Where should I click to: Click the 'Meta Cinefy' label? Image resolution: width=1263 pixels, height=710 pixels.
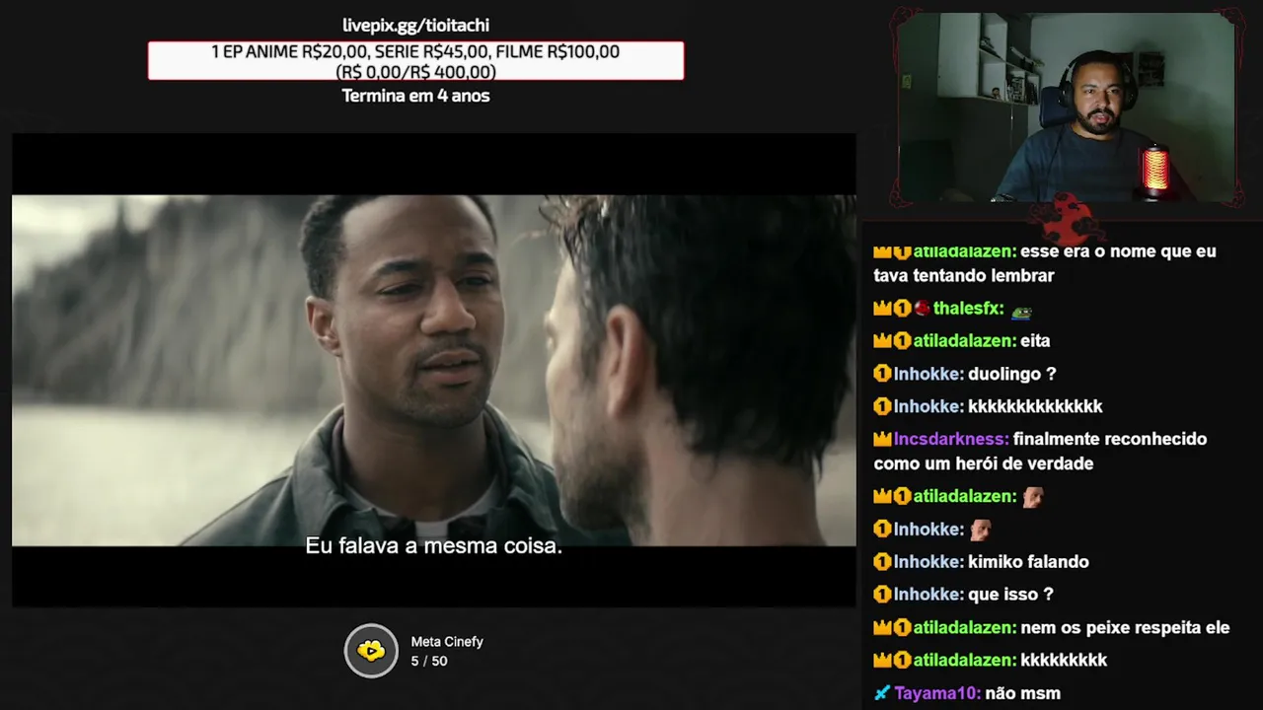[x=447, y=641]
